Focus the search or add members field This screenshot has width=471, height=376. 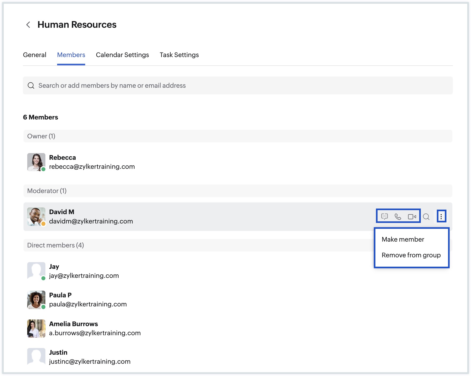238,86
